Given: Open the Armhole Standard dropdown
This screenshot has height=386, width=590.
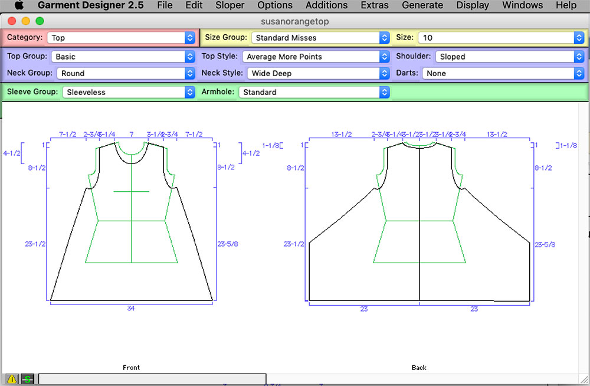Looking at the screenshot, I should coord(314,92).
